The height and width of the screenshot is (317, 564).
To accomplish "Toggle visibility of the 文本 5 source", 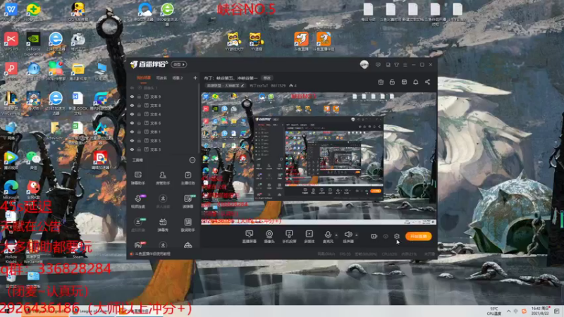I will pyautogui.click(x=132, y=140).
